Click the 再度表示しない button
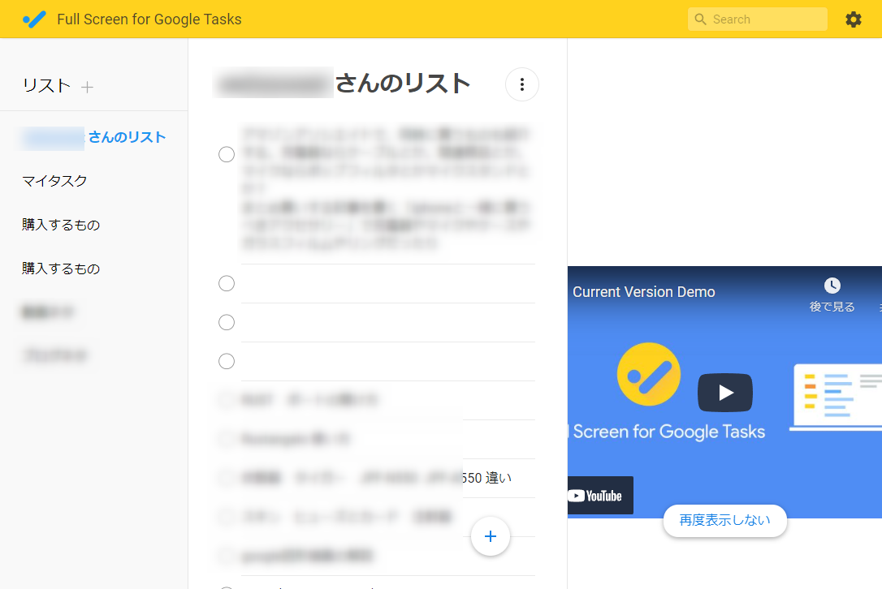This screenshot has width=882, height=589. click(x=724, y=520)
